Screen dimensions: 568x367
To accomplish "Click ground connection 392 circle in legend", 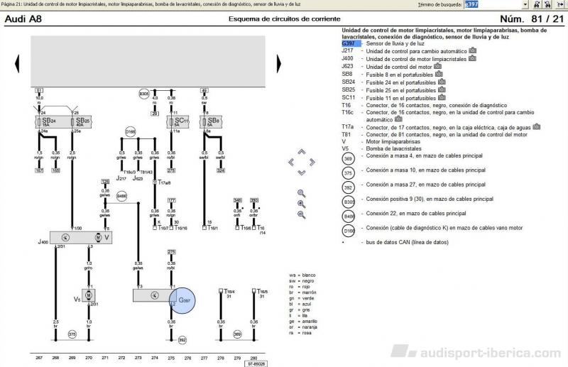I will point(348,187).
